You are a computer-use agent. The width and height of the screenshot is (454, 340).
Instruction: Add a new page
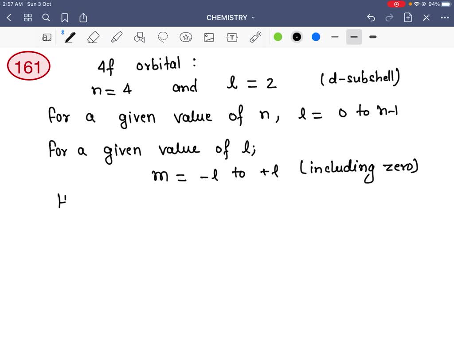tap(408, 18)
